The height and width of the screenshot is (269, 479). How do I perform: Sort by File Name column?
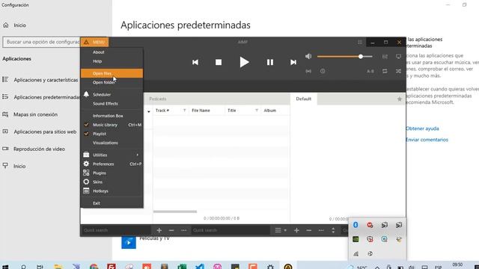201,111
